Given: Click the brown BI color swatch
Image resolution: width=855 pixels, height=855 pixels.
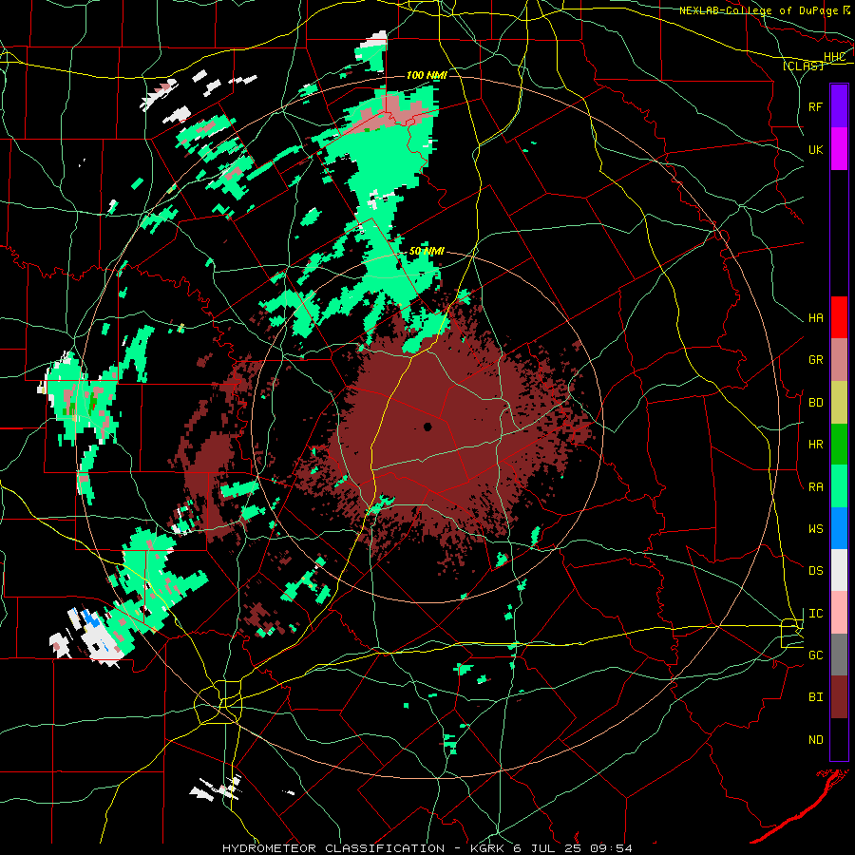Looking at the screenshot, I should (x=839, y=697).
